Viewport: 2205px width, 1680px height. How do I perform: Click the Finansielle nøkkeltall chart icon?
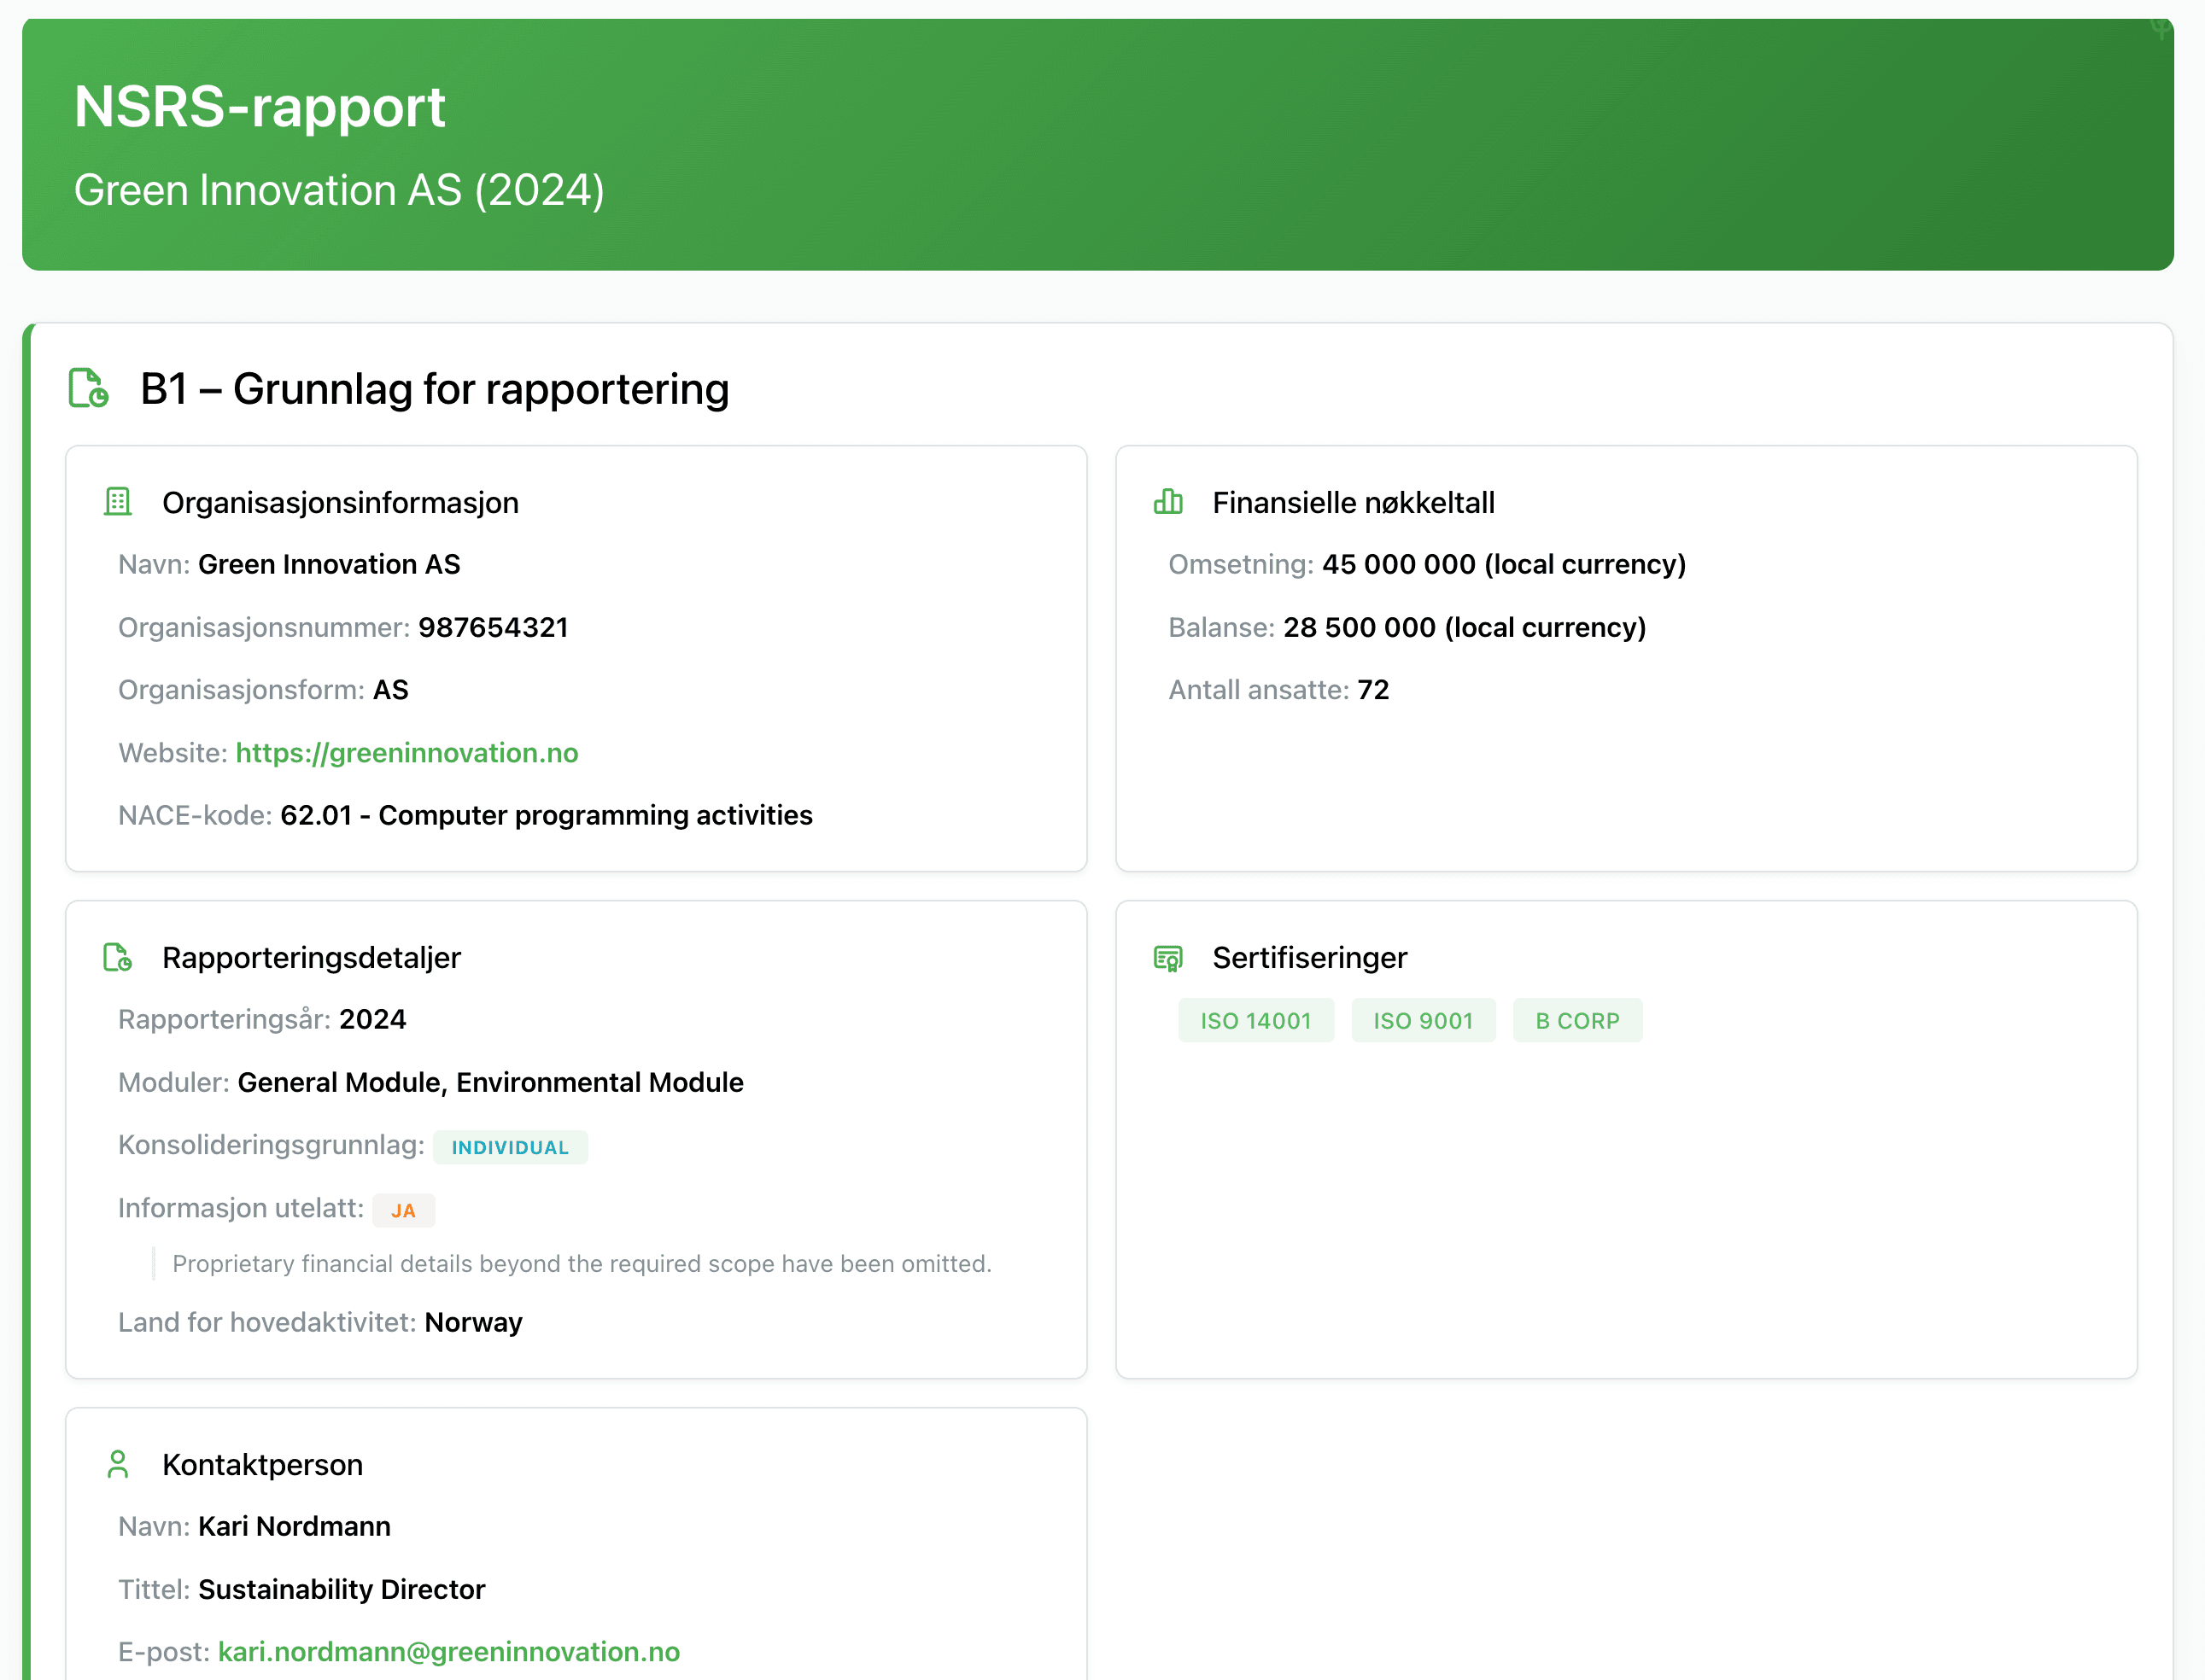click(x=1167, y=501)
